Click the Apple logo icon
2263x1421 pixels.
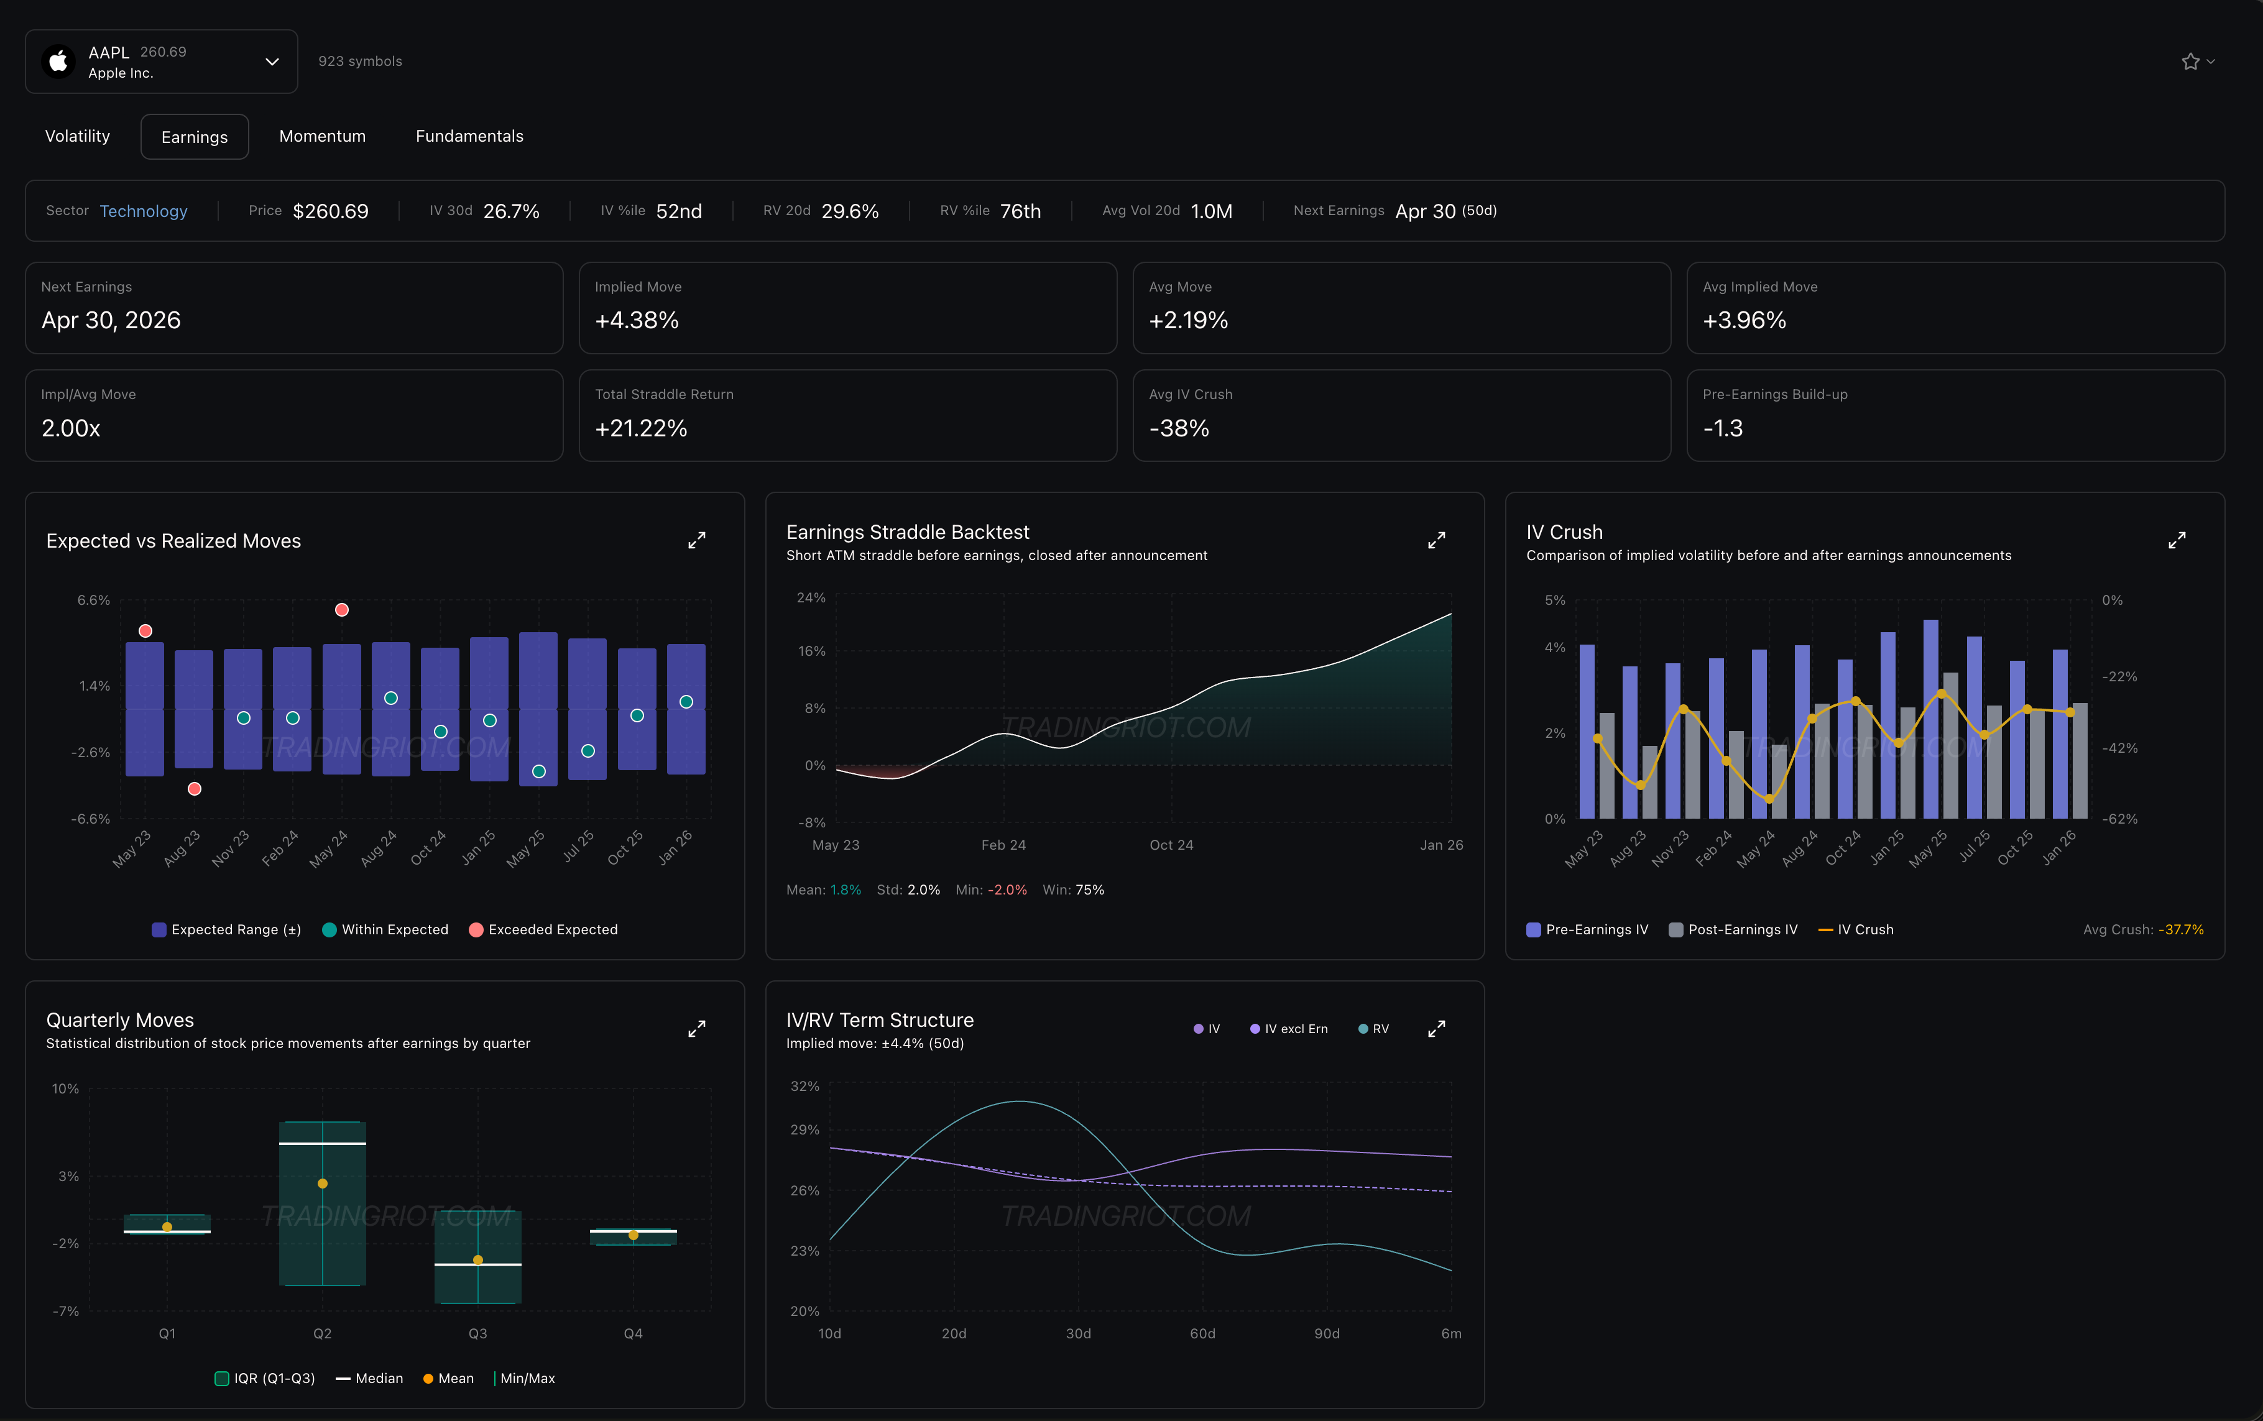(x=58, y=62)
